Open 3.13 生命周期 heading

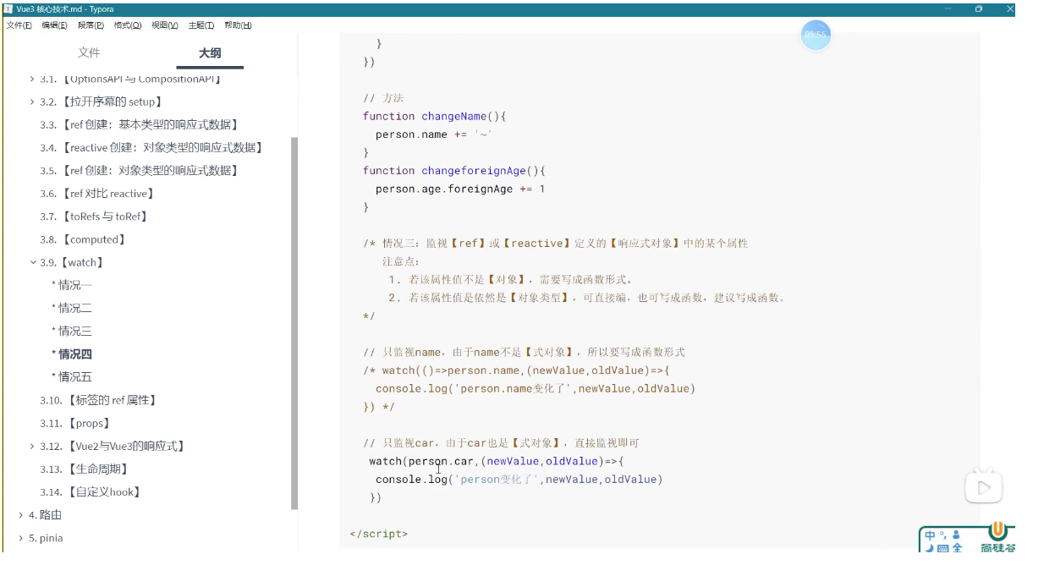pyautogui.click(x=85, y=469)
